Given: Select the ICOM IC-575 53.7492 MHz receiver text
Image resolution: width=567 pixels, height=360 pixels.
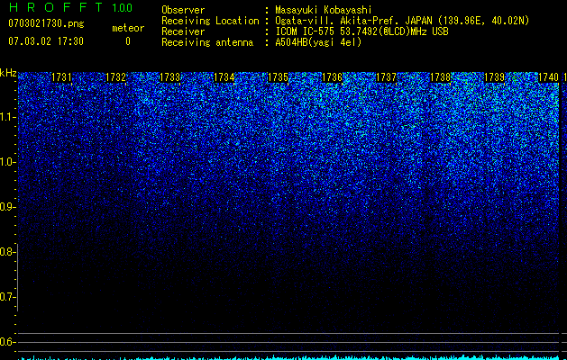Looking at the screenshot, I should (x=361, y=31).
